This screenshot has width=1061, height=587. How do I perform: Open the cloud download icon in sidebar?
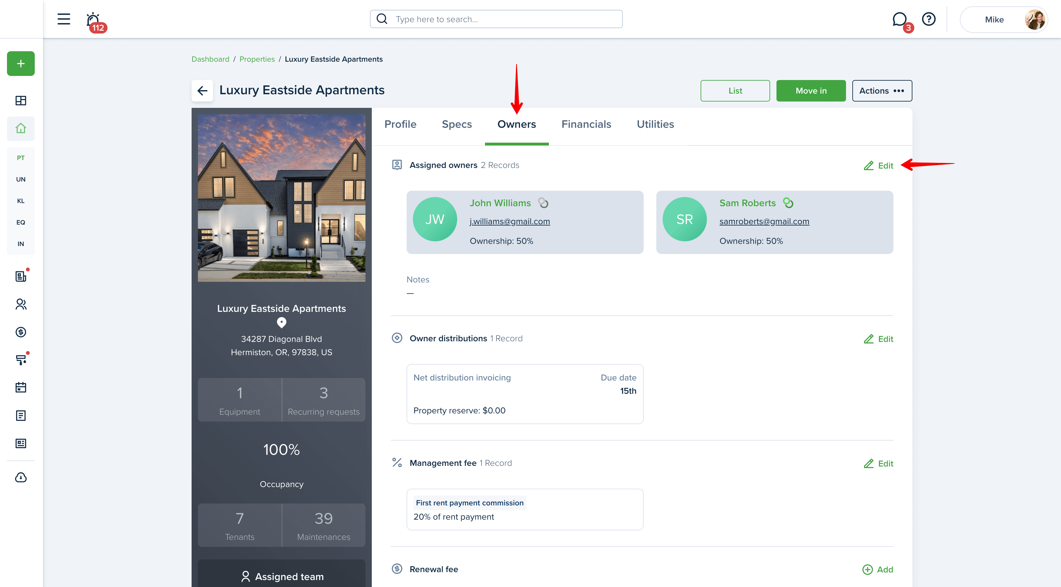point(21,478)
